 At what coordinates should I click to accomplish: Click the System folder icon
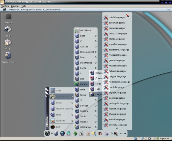(x=77, y=111)
